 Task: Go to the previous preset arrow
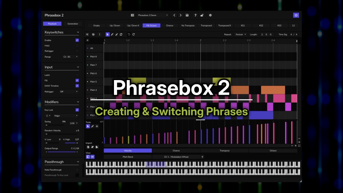point(174,15)
